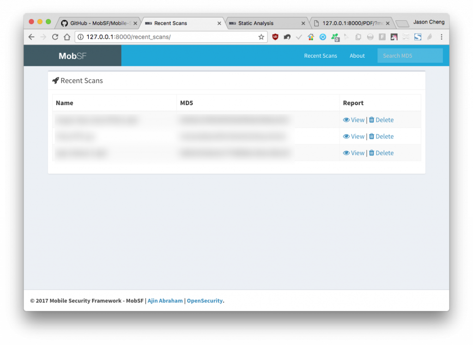The height and width of the screenshot is (345, 473).
Task: Click the site info icon in address bar
Action: (x=80, y=37)
